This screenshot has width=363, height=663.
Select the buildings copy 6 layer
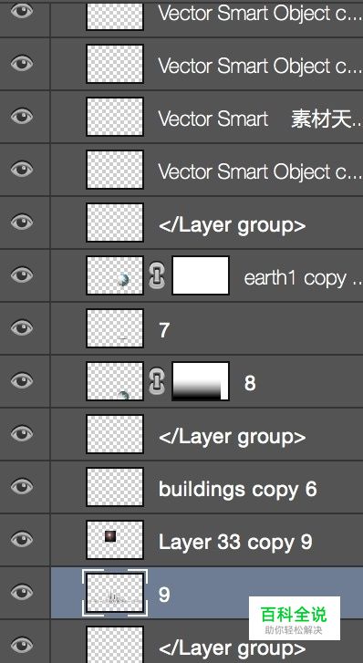tap(206, 487)
